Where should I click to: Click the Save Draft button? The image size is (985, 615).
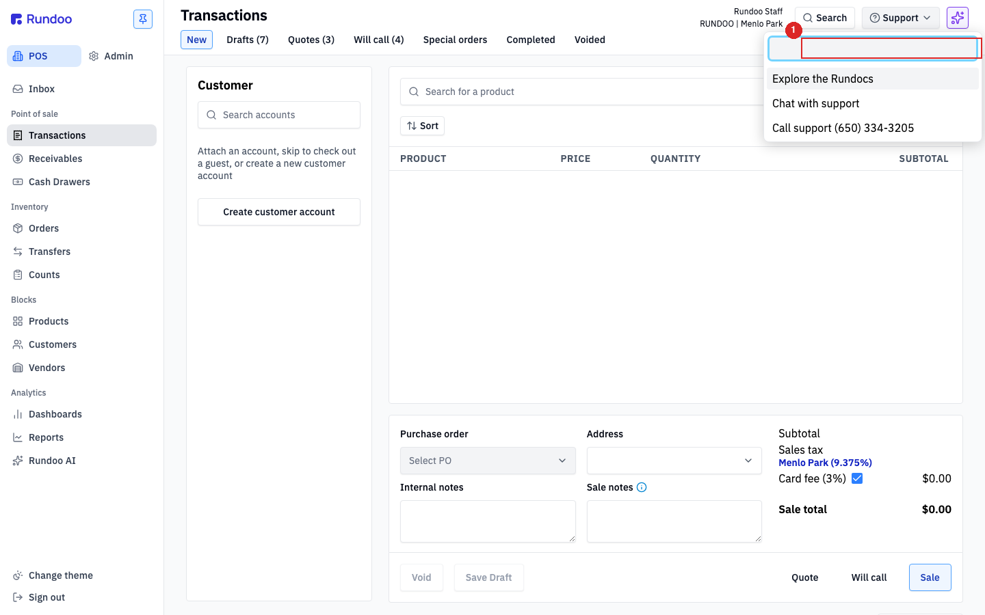point(489,577)
